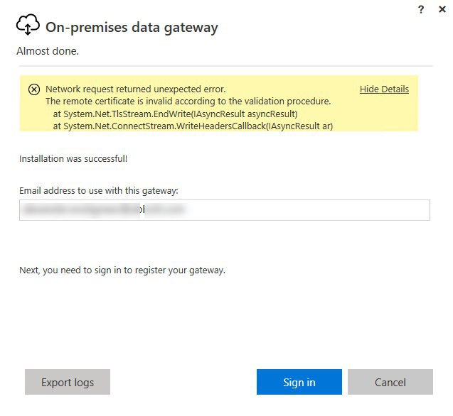
Task: Click the sign in to register instruction
Action: 122,270
